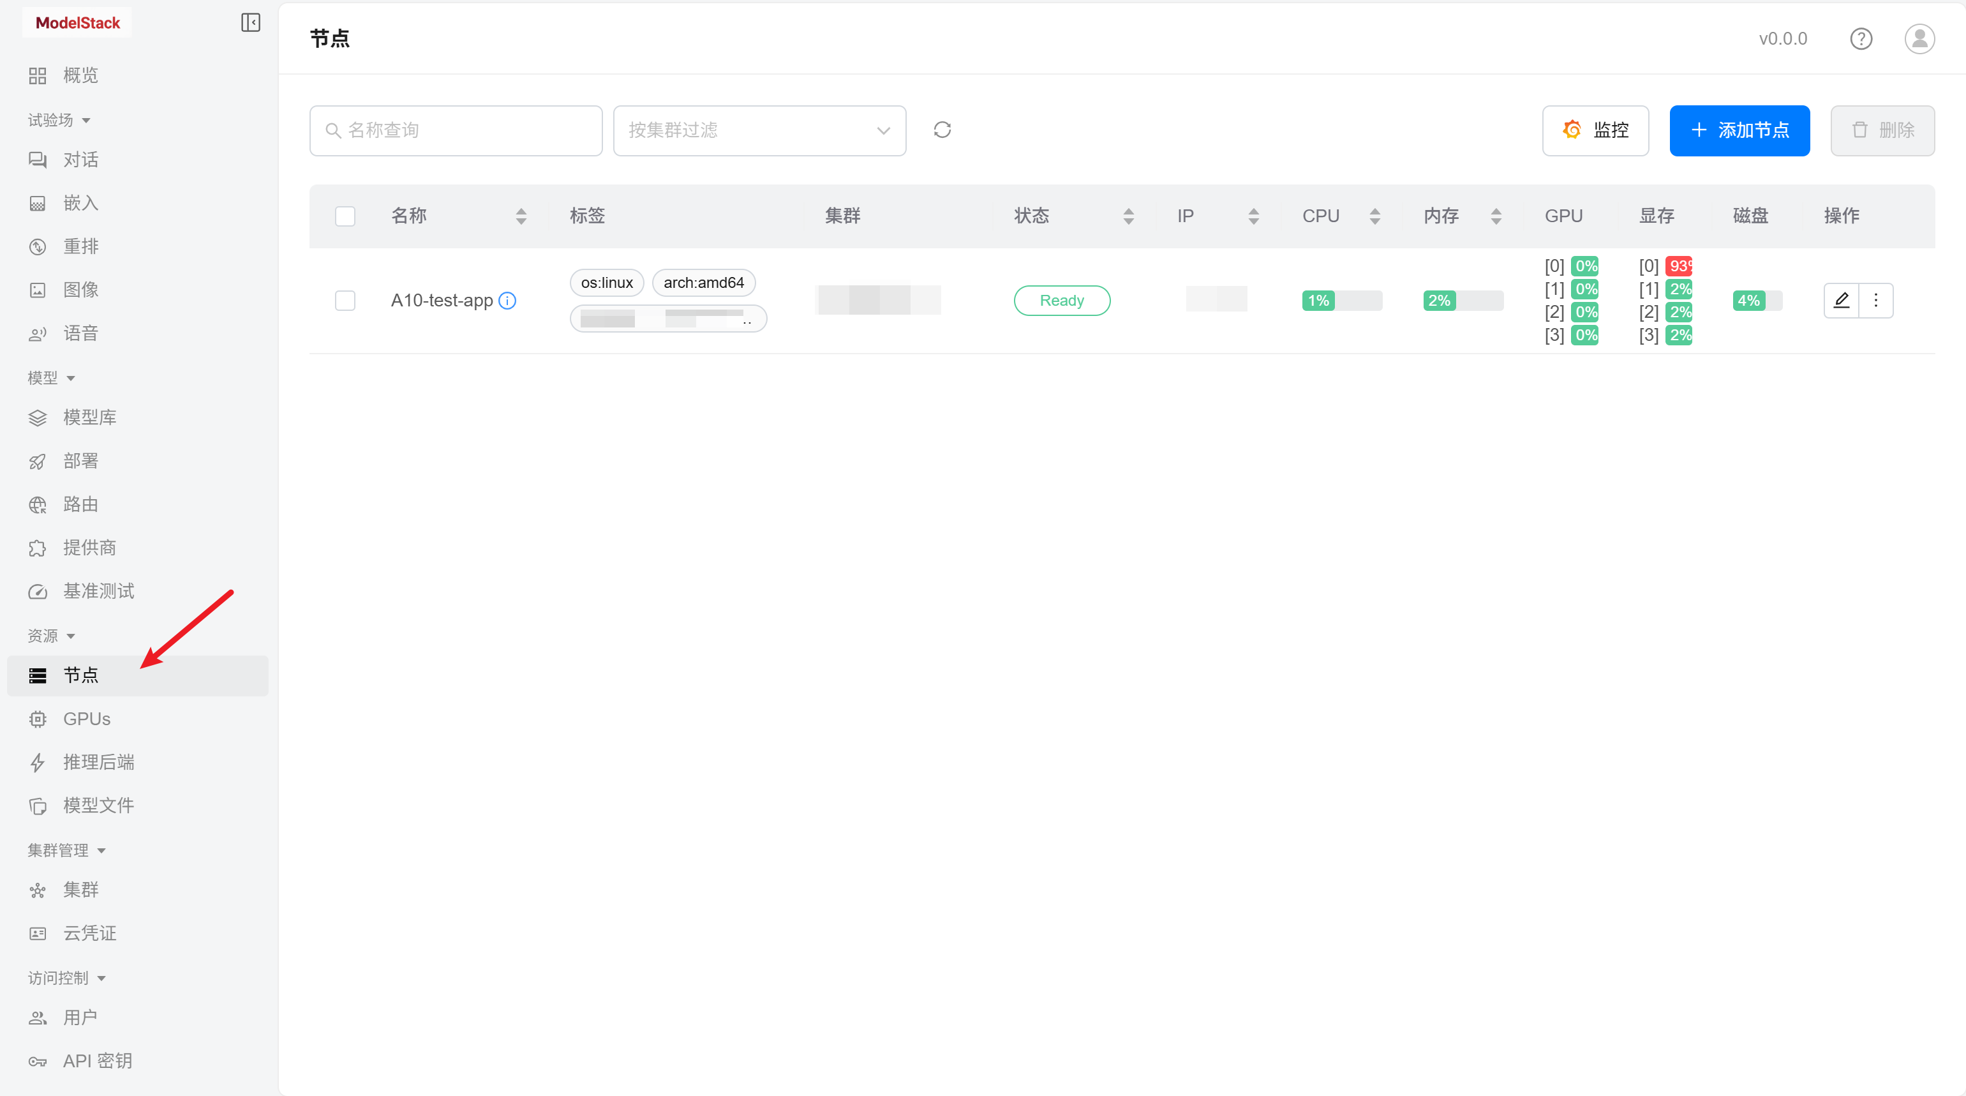Collapse the 试验场 sidebar section
The height and width of the screenshot is (1096, 1966).
pyautogui.click(x=59, y=120)
